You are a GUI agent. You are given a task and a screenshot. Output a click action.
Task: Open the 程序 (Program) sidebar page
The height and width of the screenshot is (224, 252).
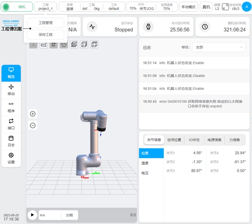[11, 107]
